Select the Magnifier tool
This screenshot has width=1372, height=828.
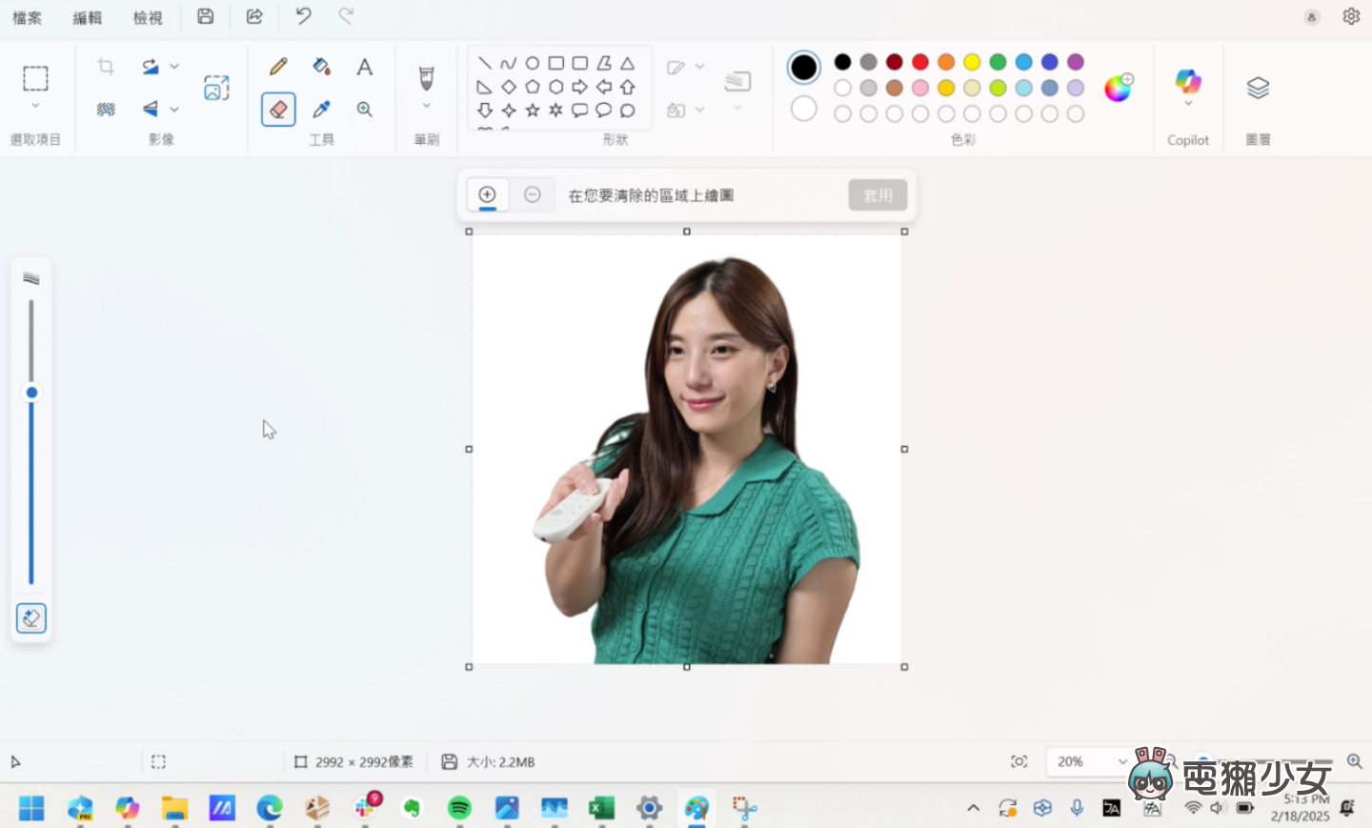point(364,110)
